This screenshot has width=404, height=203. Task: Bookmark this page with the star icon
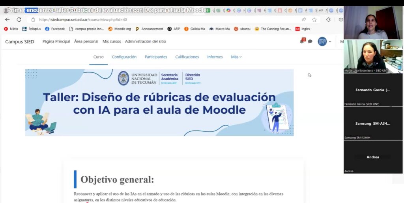[x=314, y=20]
